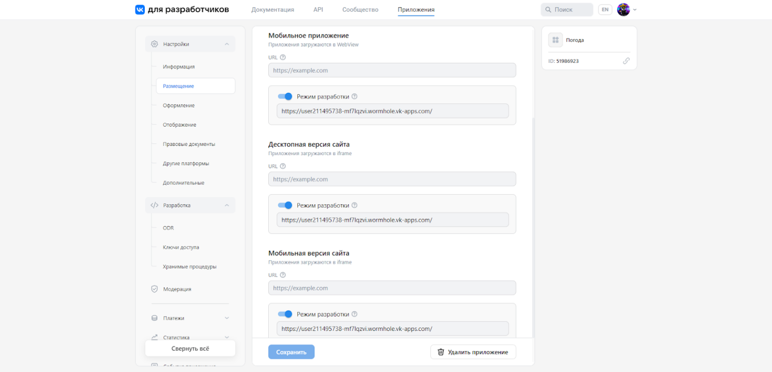772x372 pixels.
Task: Toggle Режим разработки for Десктопная версия сайта
Action: 286,205
